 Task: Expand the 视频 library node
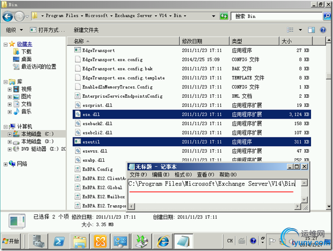[10, 90]
